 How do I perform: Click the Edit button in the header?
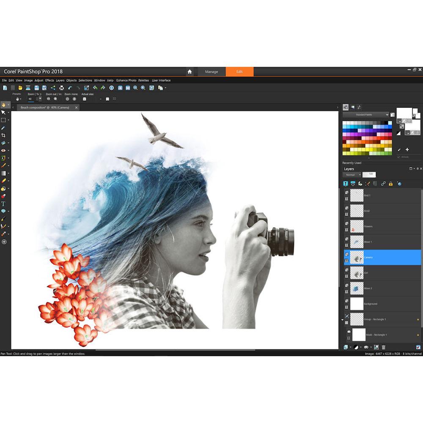pos(239,71)
